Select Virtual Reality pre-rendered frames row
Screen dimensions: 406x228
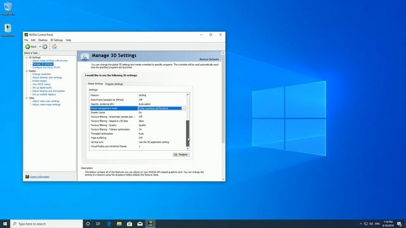138,146
